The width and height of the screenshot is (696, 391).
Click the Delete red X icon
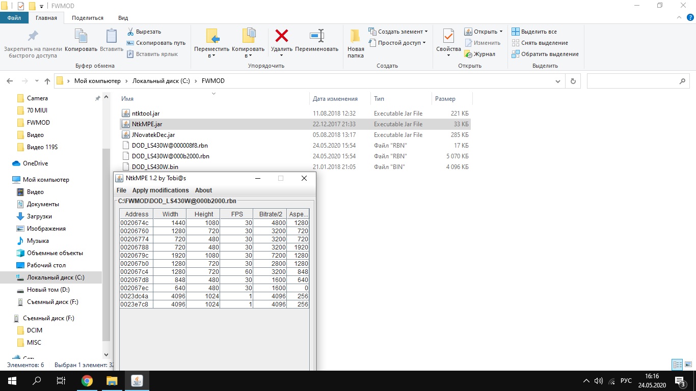pos(281,36)
